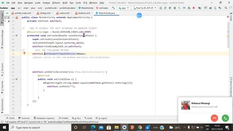Click the gutter icon on line 28
Viewport: 233px width, 131px height.
pos(16,79)
